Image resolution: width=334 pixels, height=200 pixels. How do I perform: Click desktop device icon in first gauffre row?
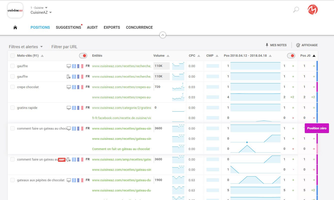(69, 66)
